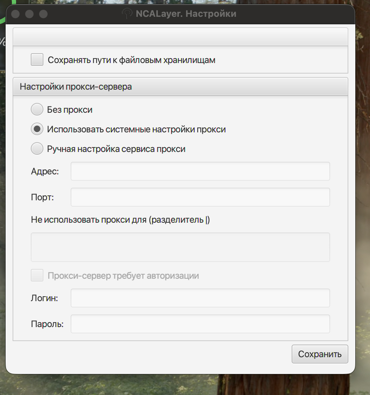Click the 'Адрес:' label

pyautogui.click(x=45, y=171)
